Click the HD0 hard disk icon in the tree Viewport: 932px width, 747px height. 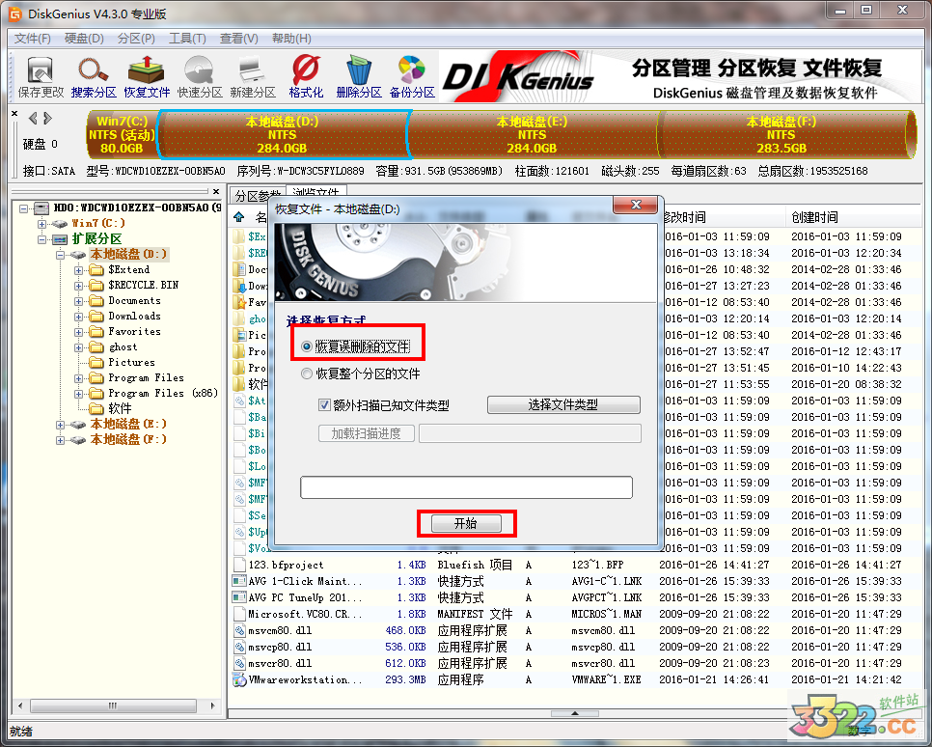tap(41, 207)
